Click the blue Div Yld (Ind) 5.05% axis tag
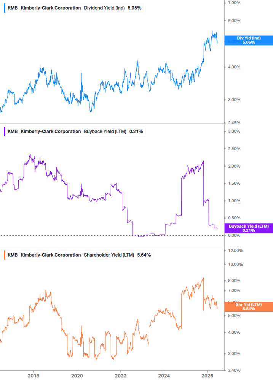 click(249, 40)
